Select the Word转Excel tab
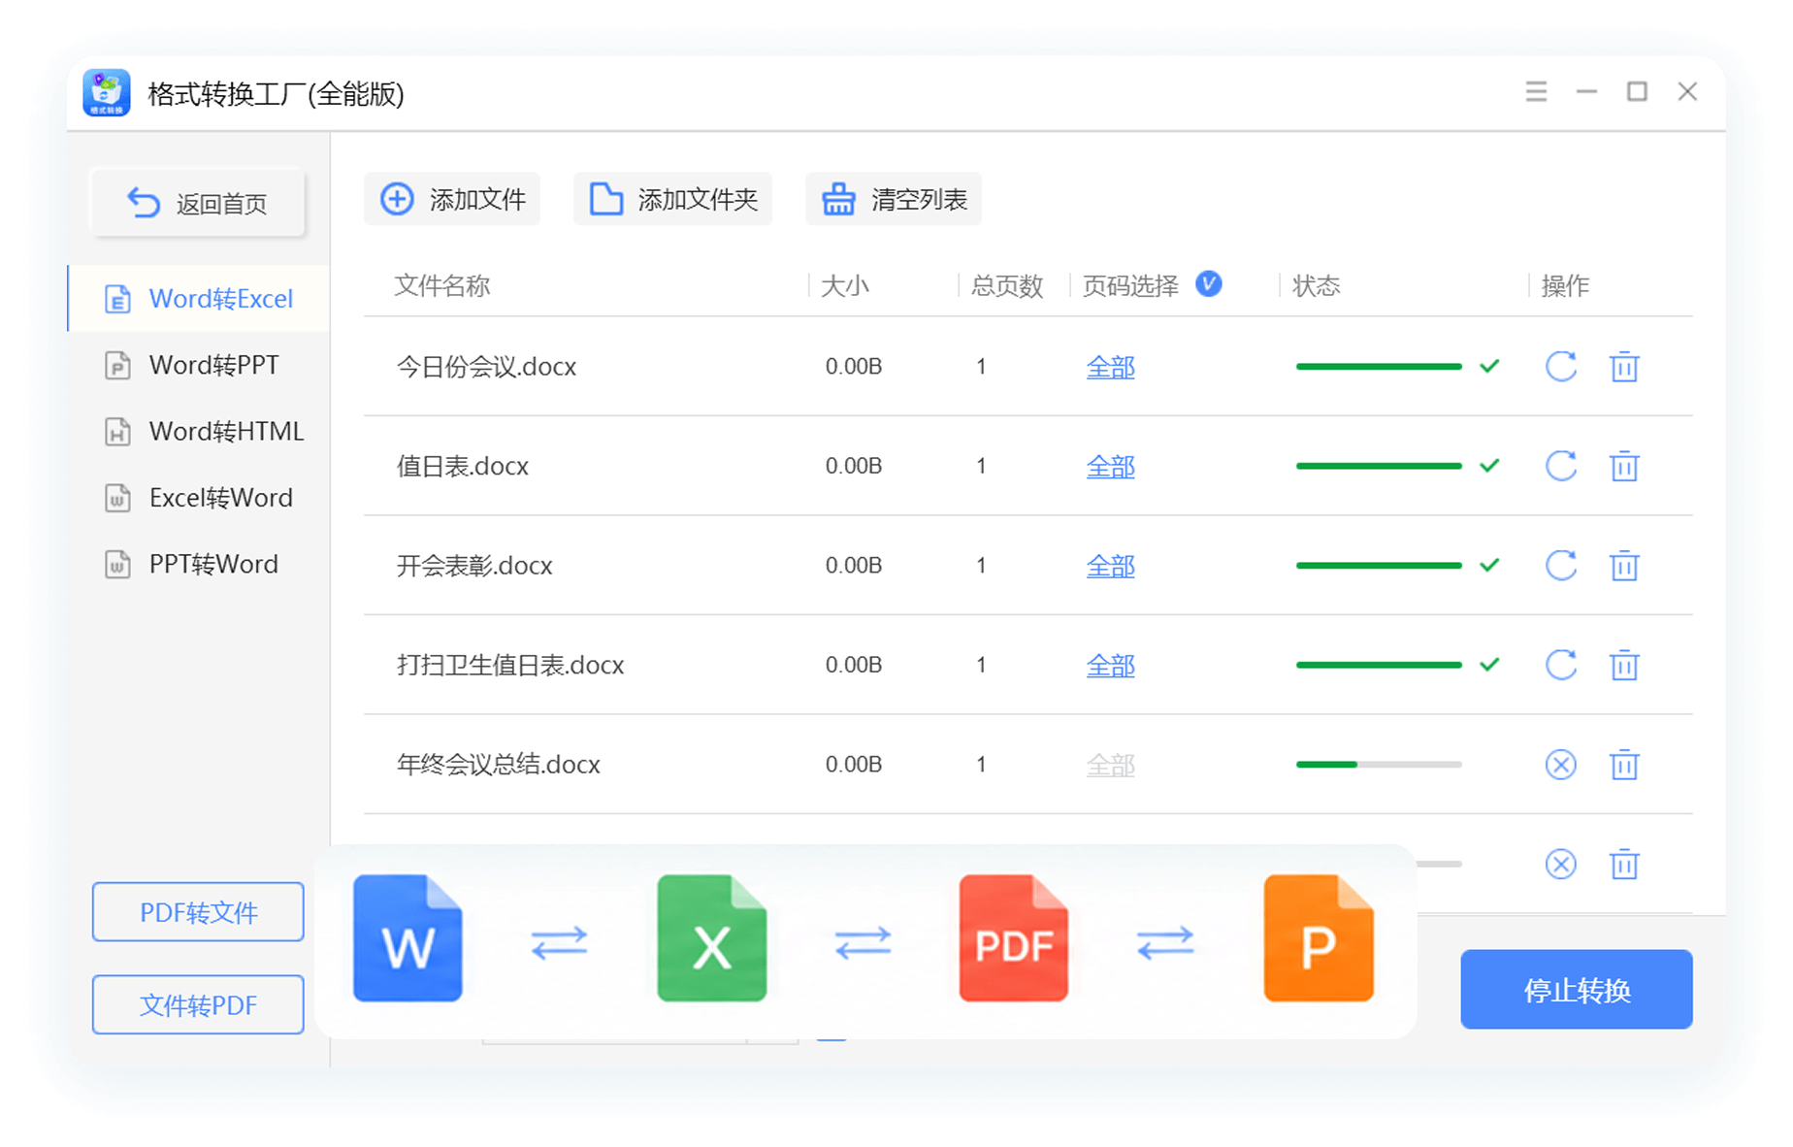The width and height of the screenshot is (1793, 1147). pos(199,299)
